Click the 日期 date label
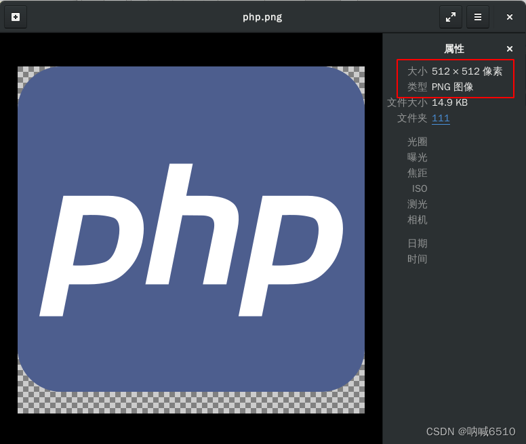The width and height of the screenshot is (526, 444). (x=418, y=243)
